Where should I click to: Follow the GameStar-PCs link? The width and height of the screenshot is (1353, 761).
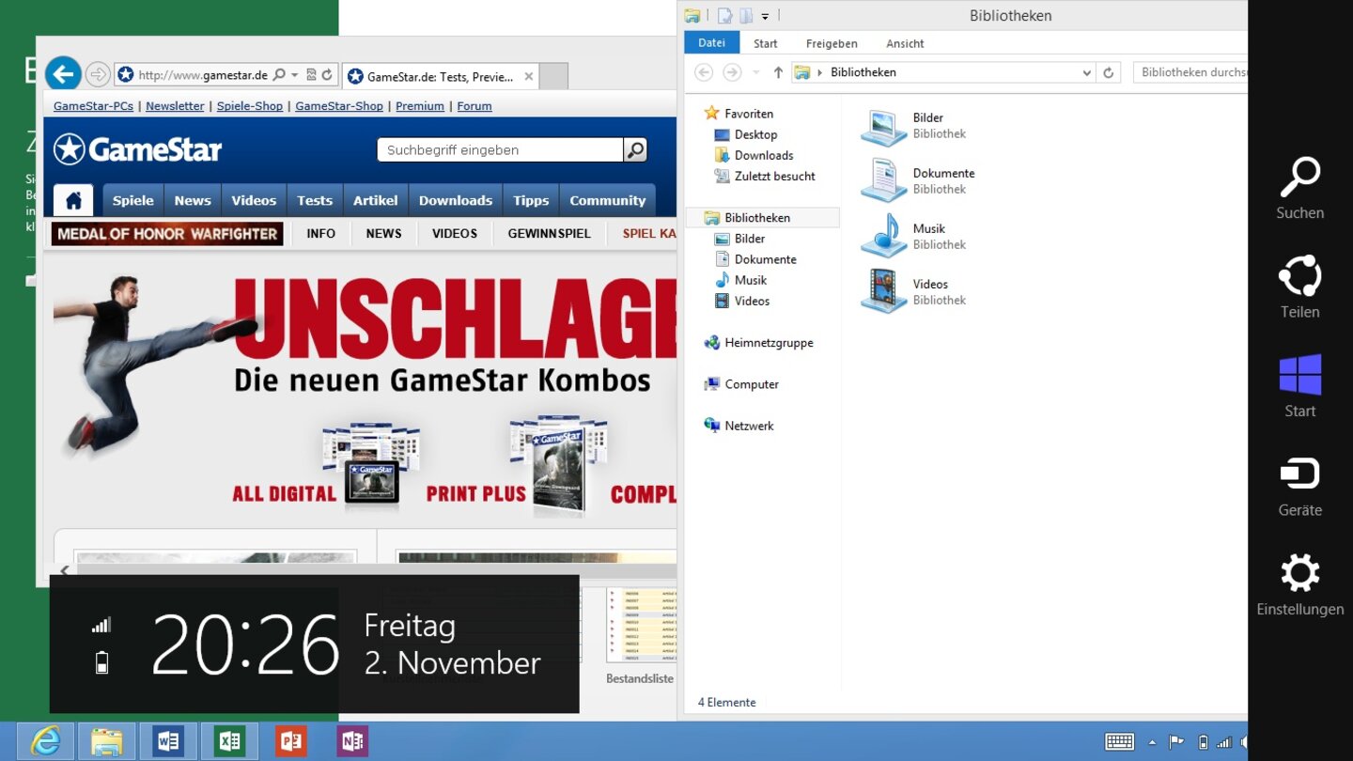[94, 106]
